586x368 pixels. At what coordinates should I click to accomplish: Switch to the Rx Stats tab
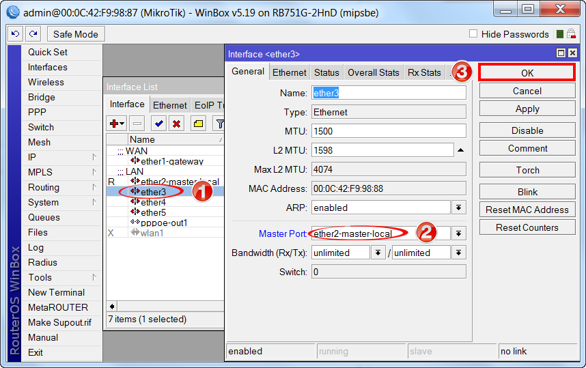(x=424, y=72)
